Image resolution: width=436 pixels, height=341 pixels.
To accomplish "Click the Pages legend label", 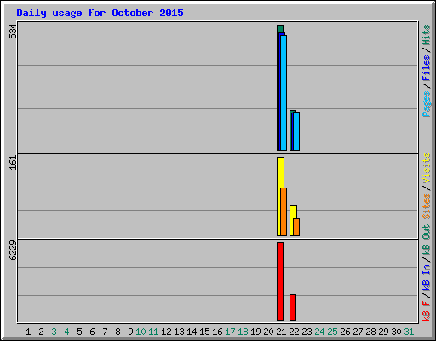I will click(426, 104).
